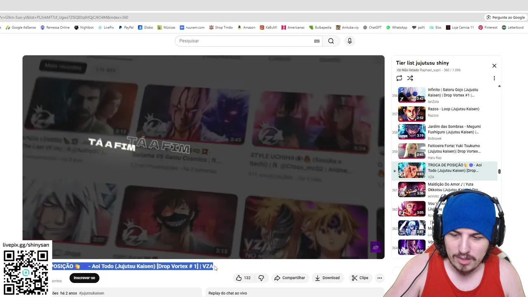The width and height of the screenshot is (528, 297).
Task: Activate voice search microphone icon
Action: (x=349, y=41)
